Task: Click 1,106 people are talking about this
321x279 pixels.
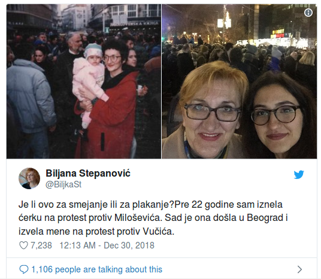Action: coord(96,269)
